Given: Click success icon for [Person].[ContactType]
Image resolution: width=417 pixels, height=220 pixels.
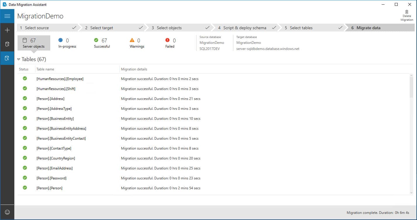Looking at the screenshot, I should pyautogui.click(x=25, y=148).
